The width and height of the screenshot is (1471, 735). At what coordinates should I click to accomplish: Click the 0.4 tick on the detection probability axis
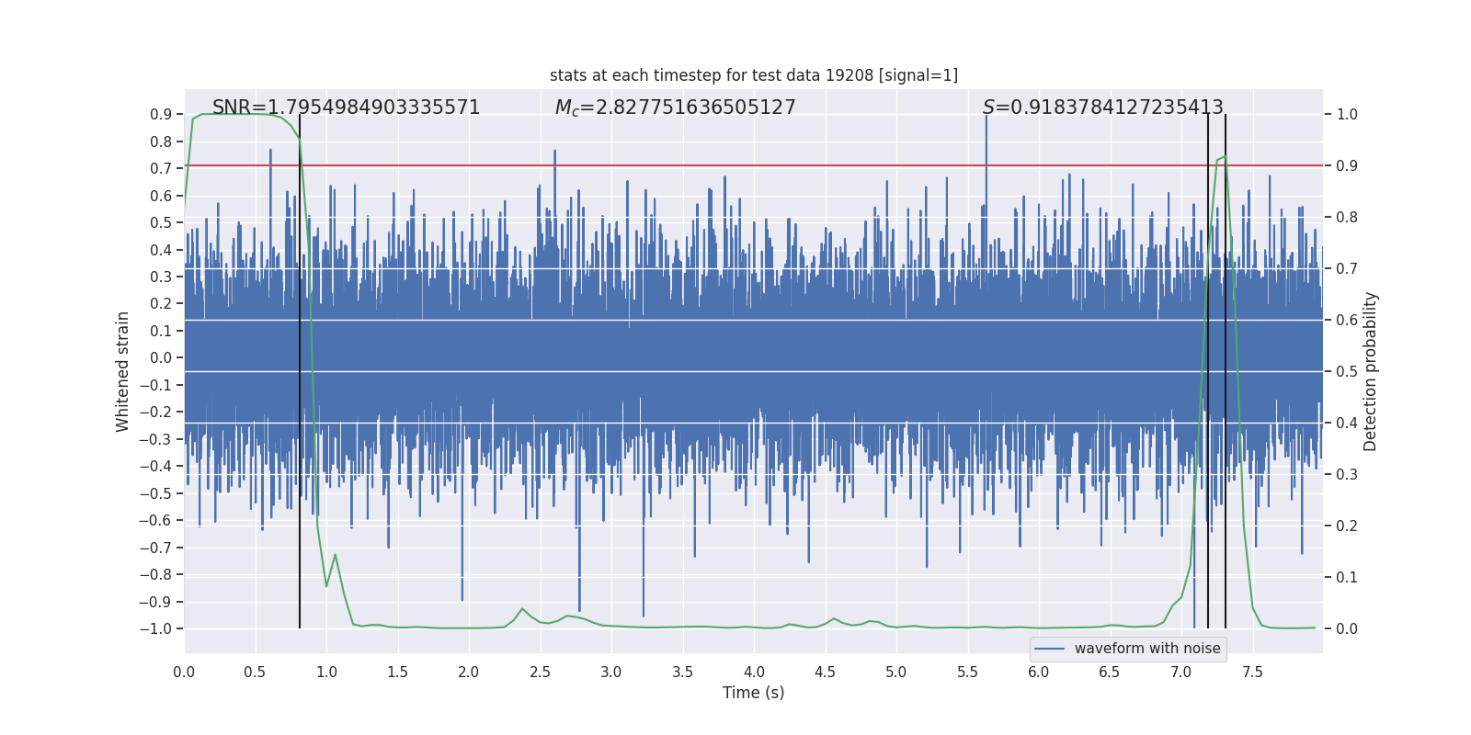coord(1347,424)
